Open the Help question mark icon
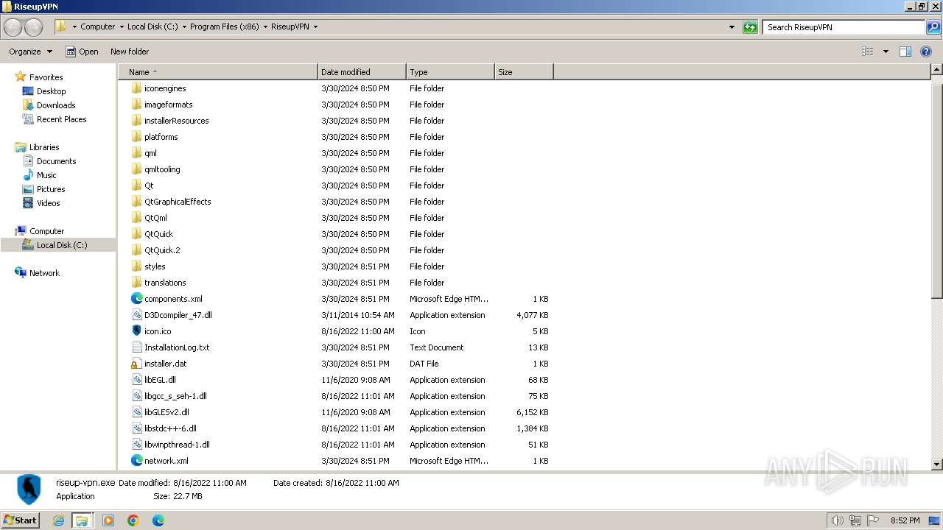The width and height of the screenshot is (943, 530). pos(926,52)
